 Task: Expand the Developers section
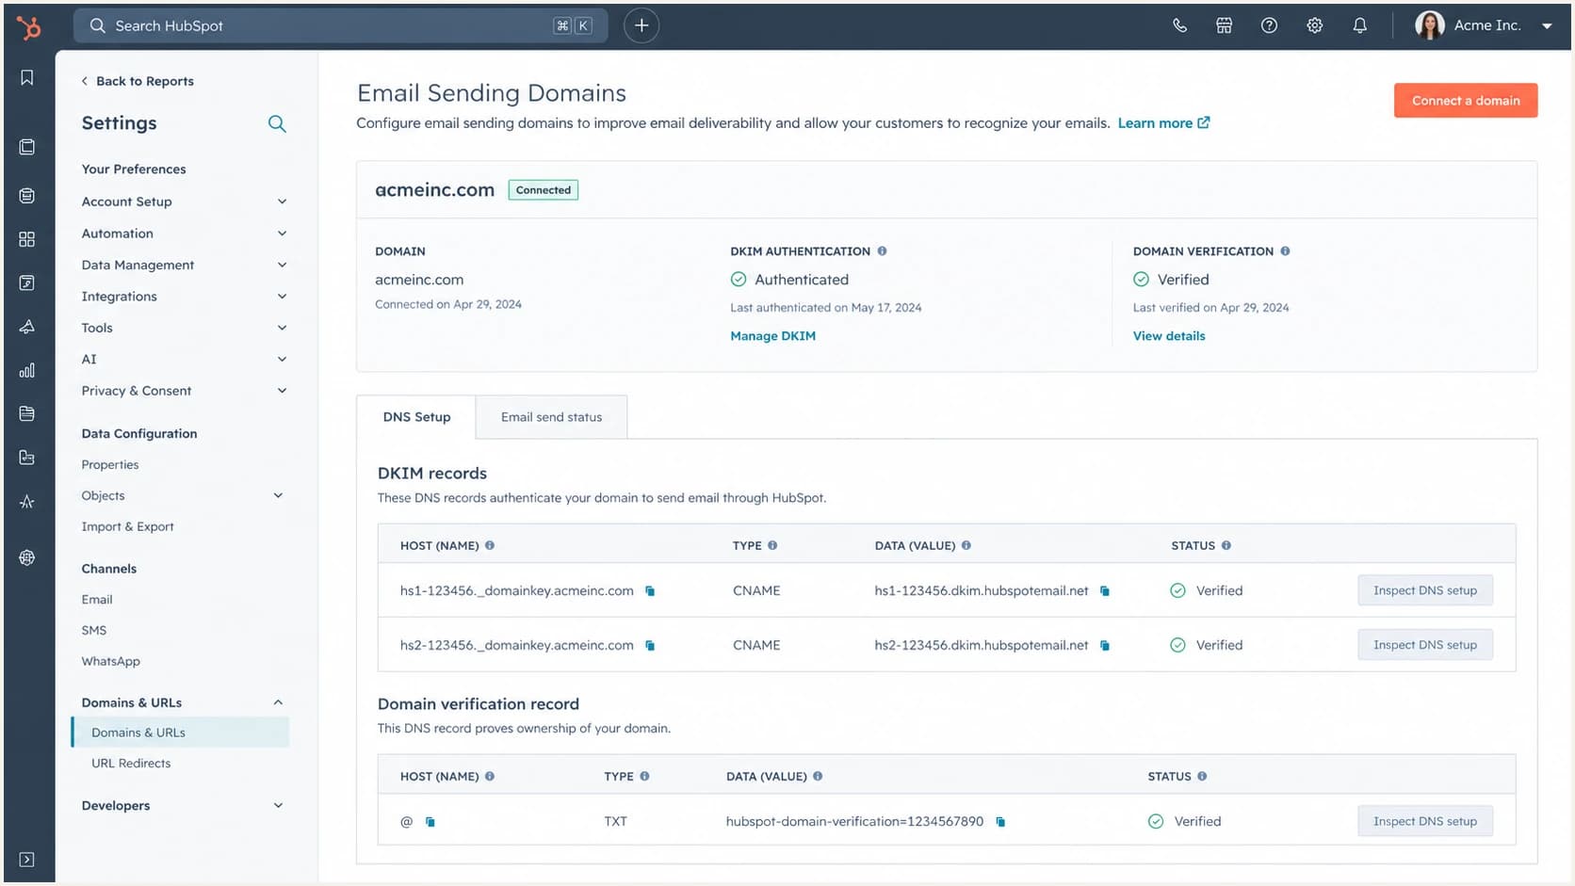[x=185, y=806]
